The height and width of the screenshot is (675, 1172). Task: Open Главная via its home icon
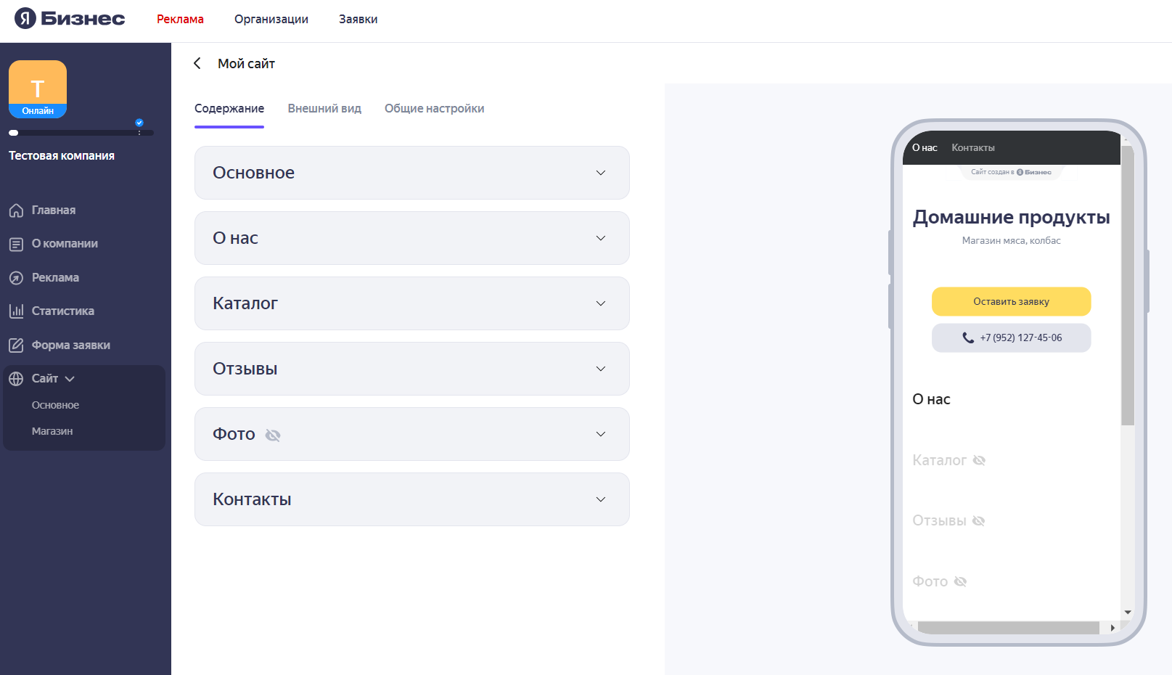(16, 210)
